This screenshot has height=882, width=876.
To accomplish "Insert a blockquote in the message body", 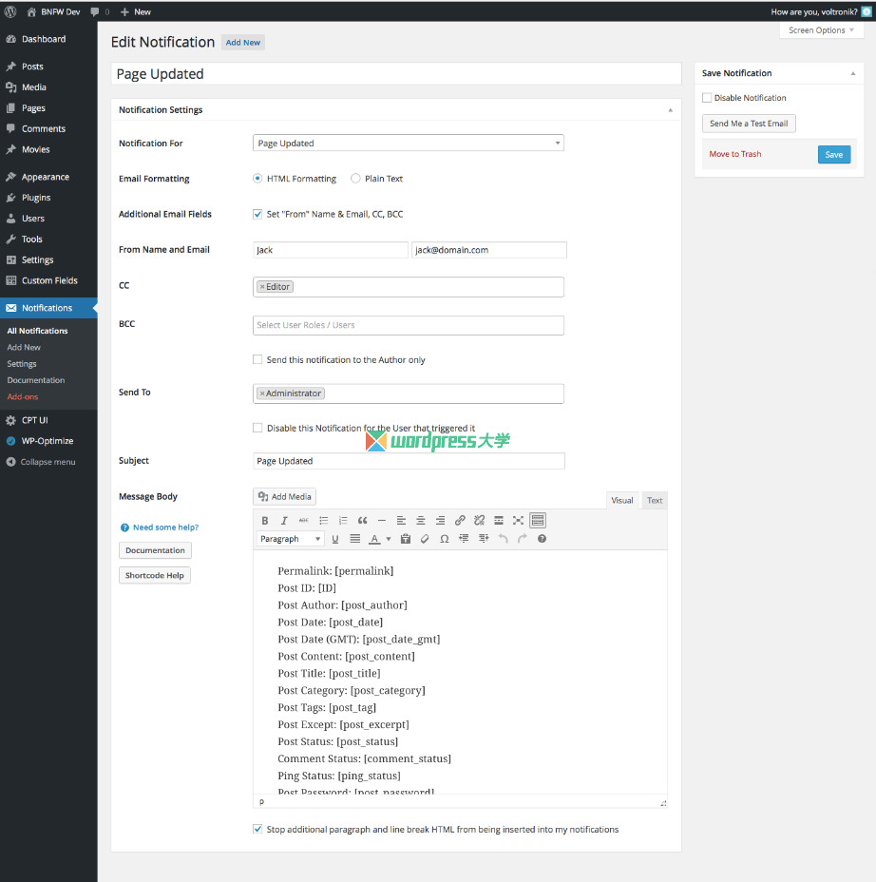I will coord(362,521).
